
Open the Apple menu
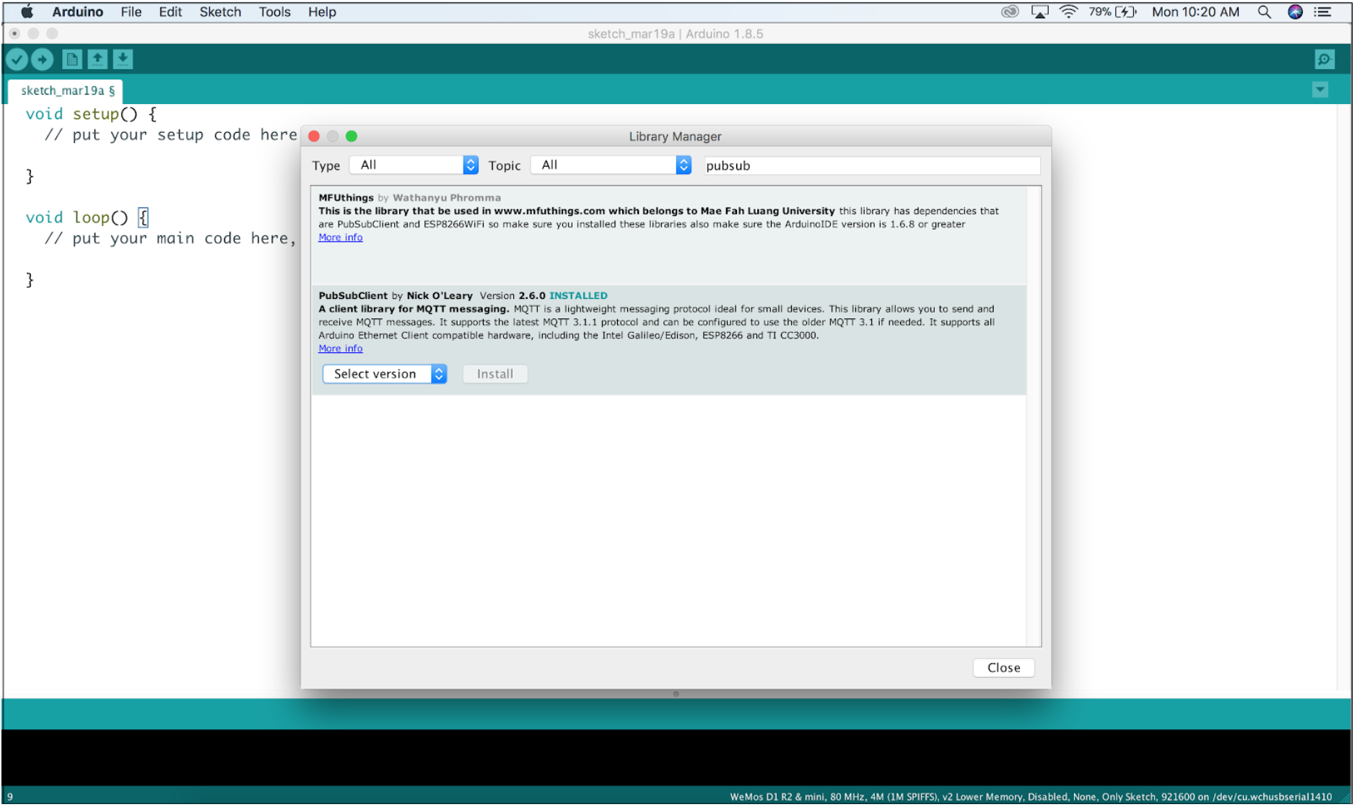[x=27, y=12]
